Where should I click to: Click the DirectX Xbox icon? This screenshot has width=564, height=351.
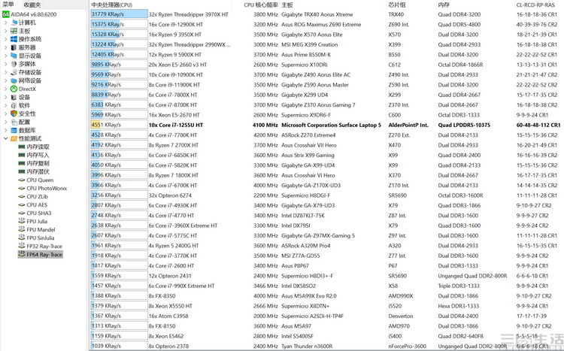tap(14, 89)
